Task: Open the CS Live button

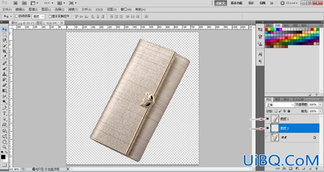Action: tap(289, 3)
